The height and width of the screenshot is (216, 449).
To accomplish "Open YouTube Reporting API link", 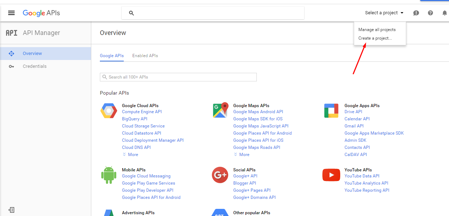I will click(x=367, y=190).
